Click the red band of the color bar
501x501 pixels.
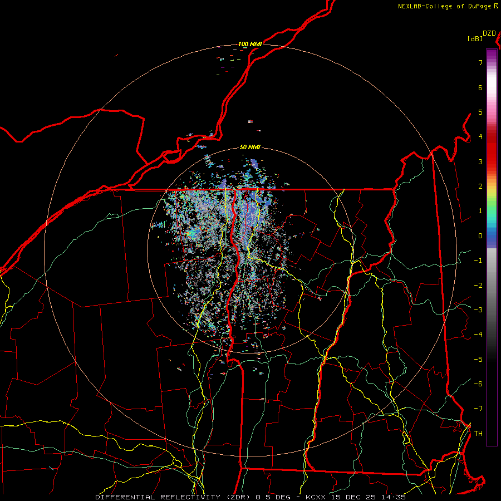click(x=492, y=150)
